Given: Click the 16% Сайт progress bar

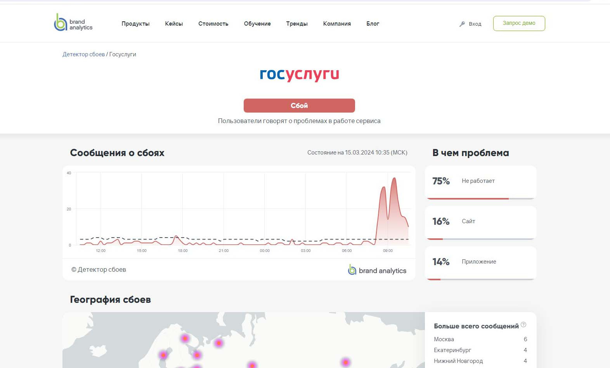Looking at the screenshot, I should click(x=481, y=239).
